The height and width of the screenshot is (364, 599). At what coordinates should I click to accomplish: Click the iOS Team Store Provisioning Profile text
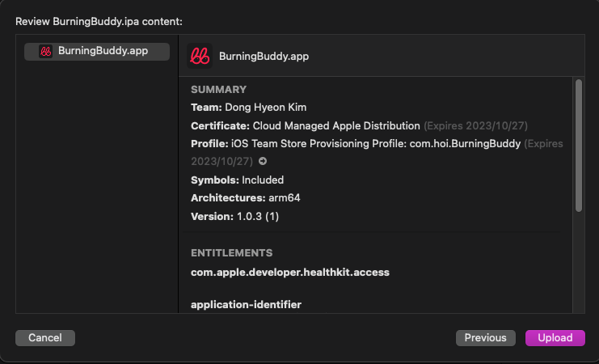[376, 144]
